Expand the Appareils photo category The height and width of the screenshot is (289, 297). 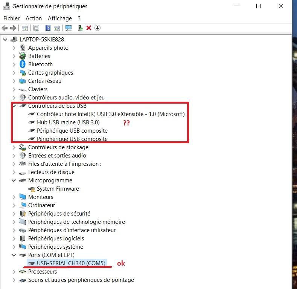coord(14,48)
